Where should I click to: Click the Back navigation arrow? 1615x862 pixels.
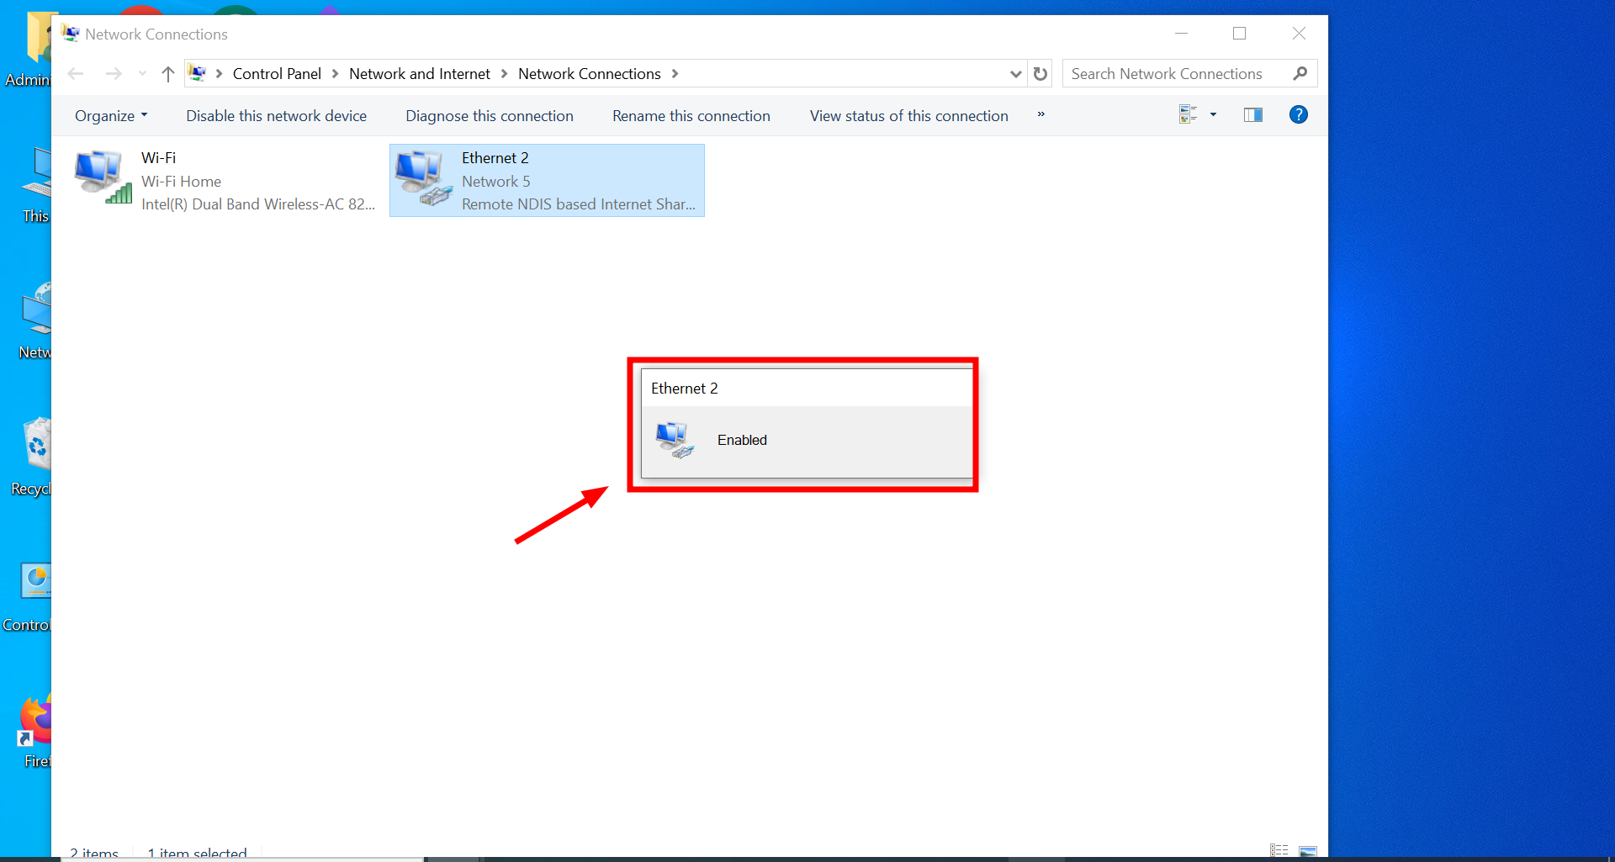[76, 74]
